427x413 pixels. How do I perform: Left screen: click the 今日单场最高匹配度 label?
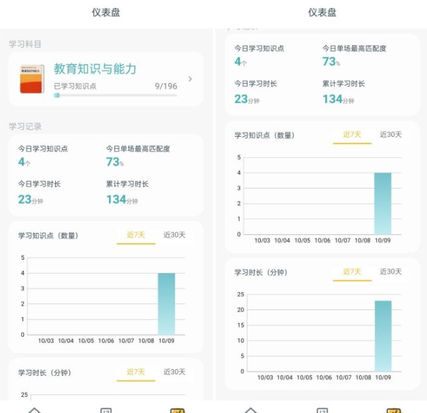pyautogui.click(x=138, y=149)
